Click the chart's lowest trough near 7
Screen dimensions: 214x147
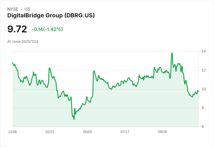pos(74,119)
